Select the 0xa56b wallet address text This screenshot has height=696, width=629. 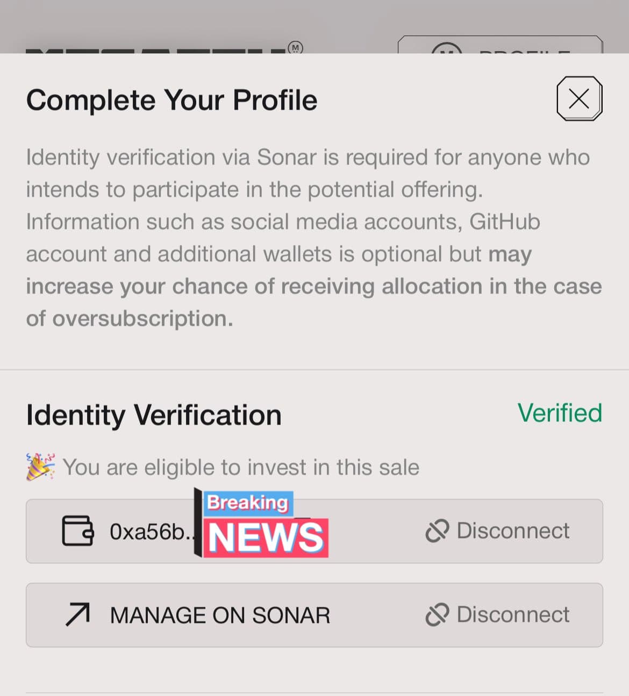[x=149, y=532]
